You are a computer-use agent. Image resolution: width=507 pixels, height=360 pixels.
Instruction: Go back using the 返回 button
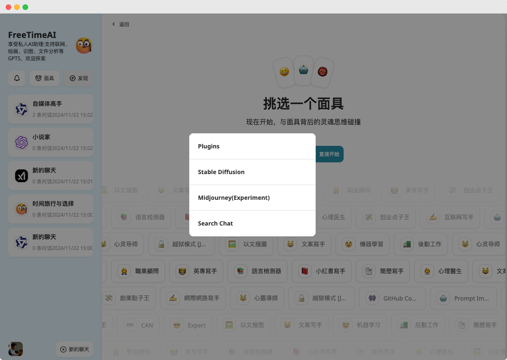(x=120, y=24)
